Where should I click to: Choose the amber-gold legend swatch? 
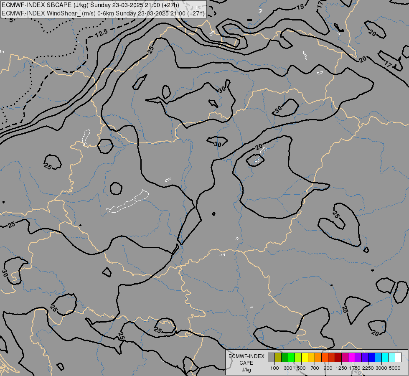[311, 357]
